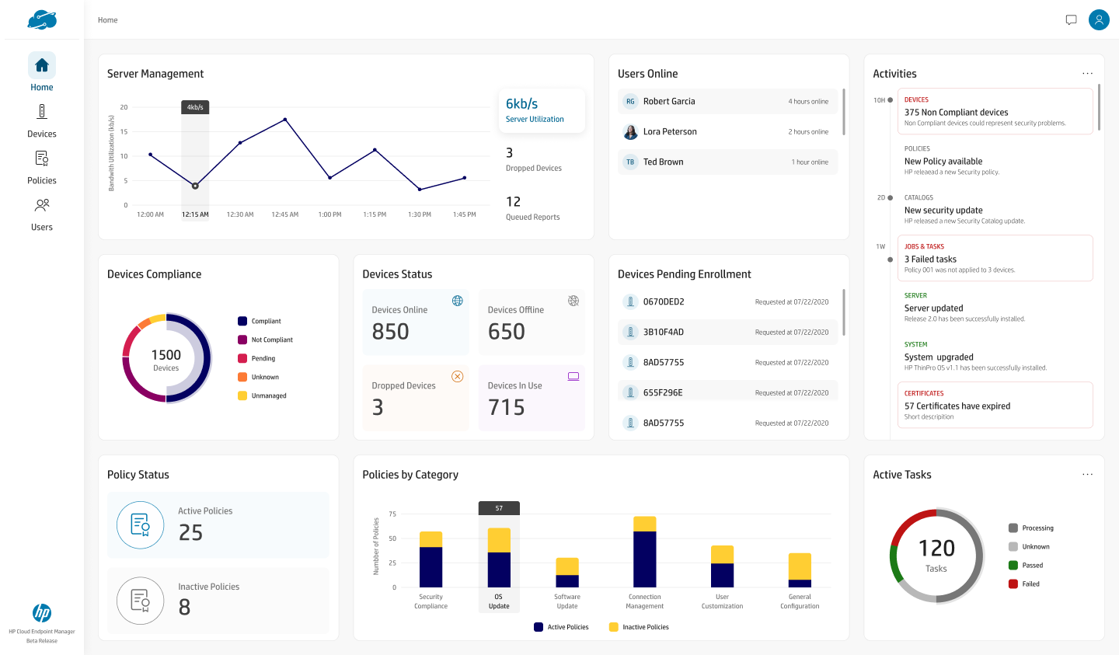Click the General Configuration bar in chart
Screen dimensions: 1119x655
coord(800,570)
